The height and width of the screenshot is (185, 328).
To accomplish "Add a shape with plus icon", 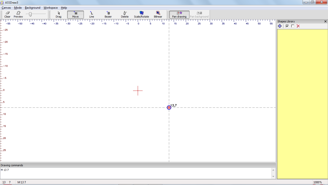I will click(280, 26).
